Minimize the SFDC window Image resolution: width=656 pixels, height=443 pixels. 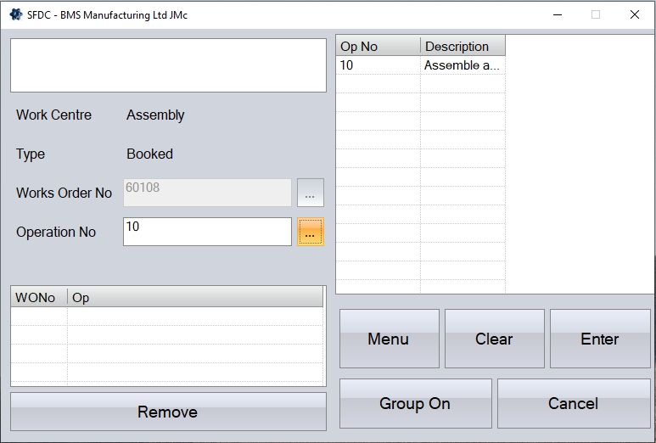558,14
